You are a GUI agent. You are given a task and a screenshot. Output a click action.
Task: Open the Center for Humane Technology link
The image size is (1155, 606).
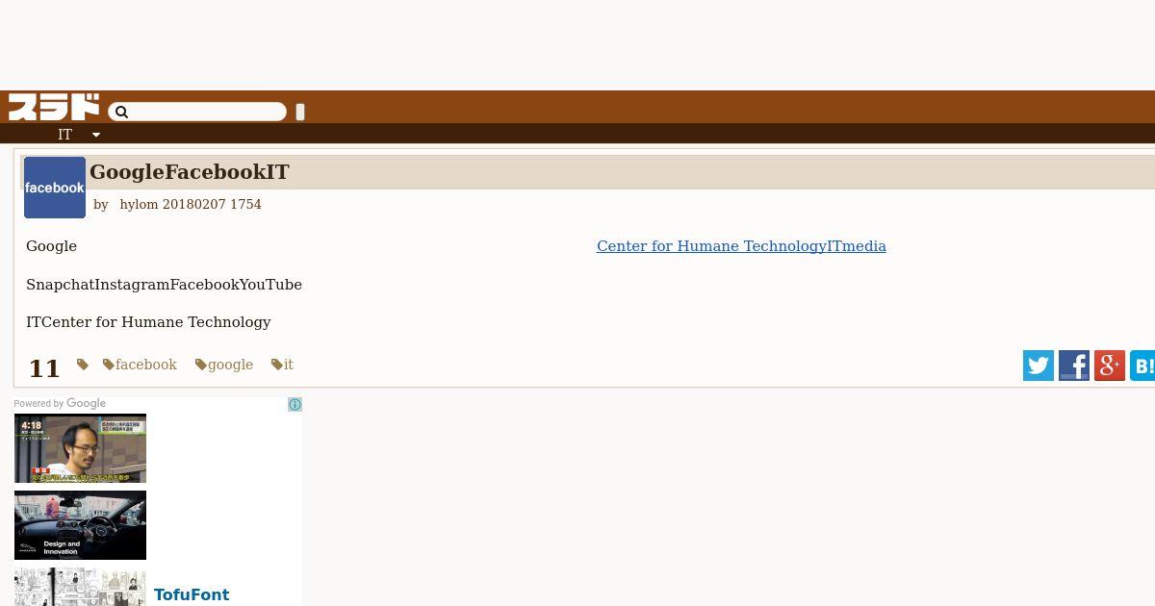741,246
